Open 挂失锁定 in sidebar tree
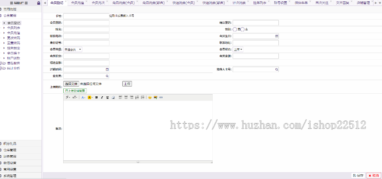This screenshot has height=179, width=382. coord(14,48)
